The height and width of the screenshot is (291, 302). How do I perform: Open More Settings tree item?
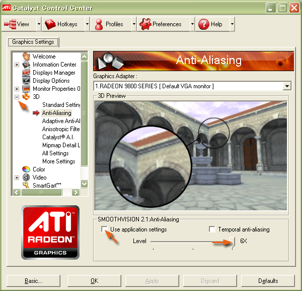[59, 161]
